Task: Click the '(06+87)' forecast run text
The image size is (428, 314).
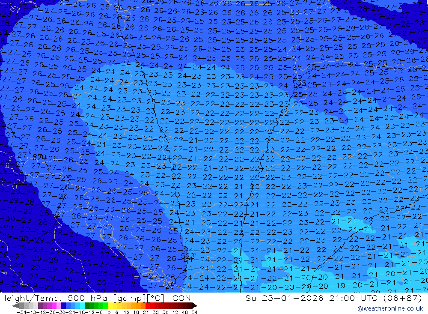Action: click(402, 298)
